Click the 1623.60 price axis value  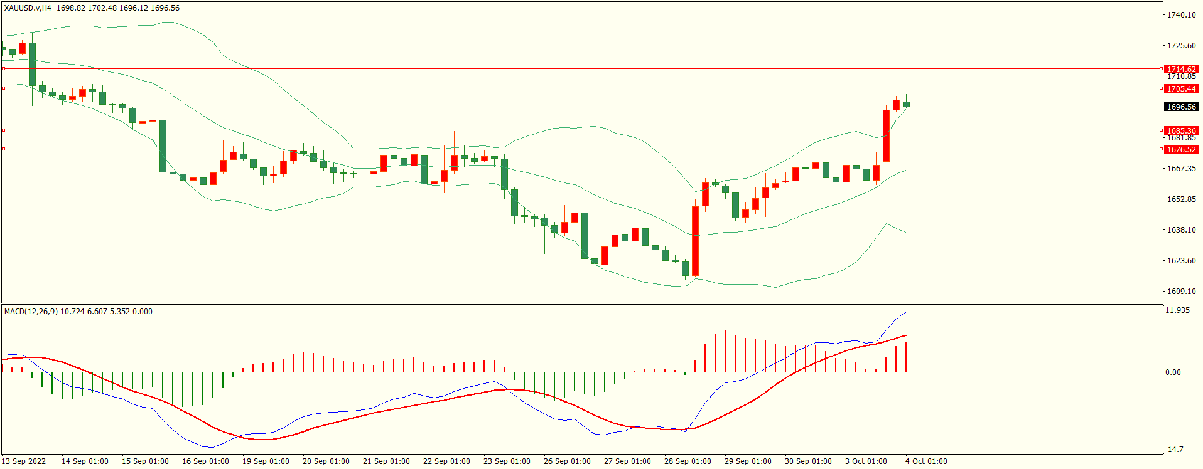[1181, 260]
